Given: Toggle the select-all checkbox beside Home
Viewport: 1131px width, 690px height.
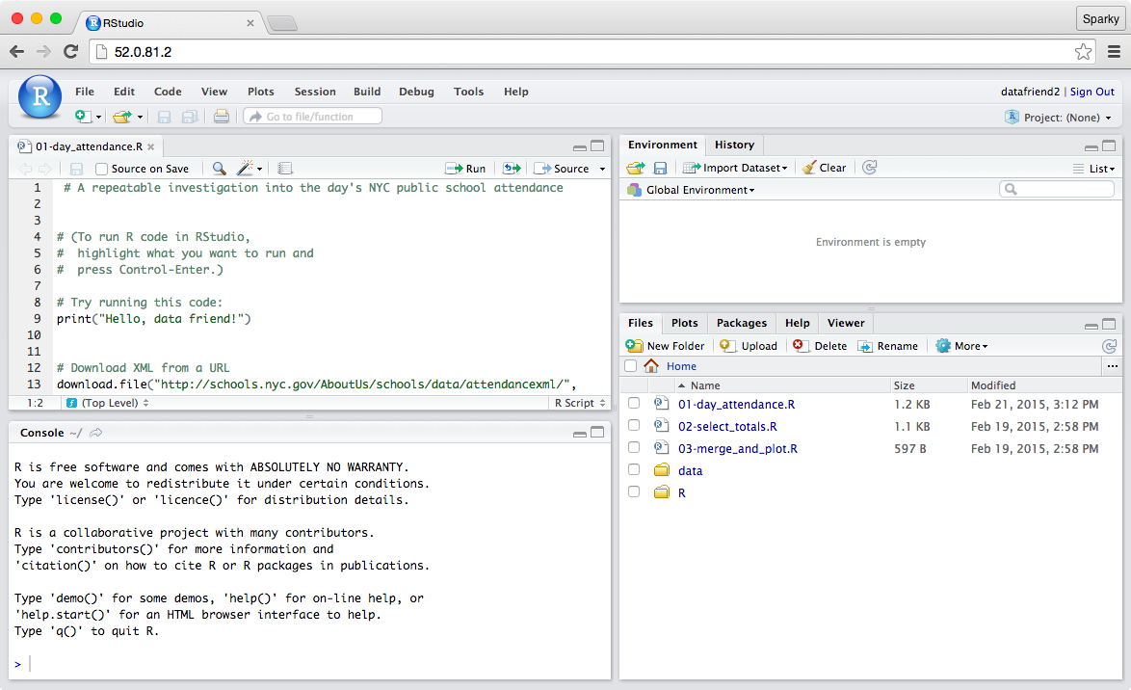Looking at the screenshot, I should click(630, 366).
